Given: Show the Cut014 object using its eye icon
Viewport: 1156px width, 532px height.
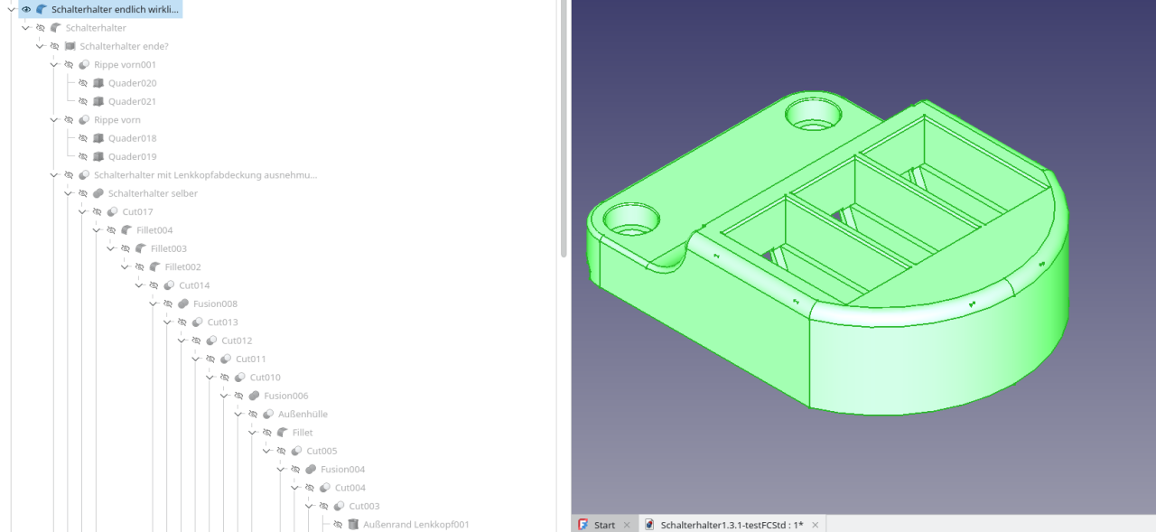Looking at the screenshot, I should pyautogui.click(x=154, y=285).
